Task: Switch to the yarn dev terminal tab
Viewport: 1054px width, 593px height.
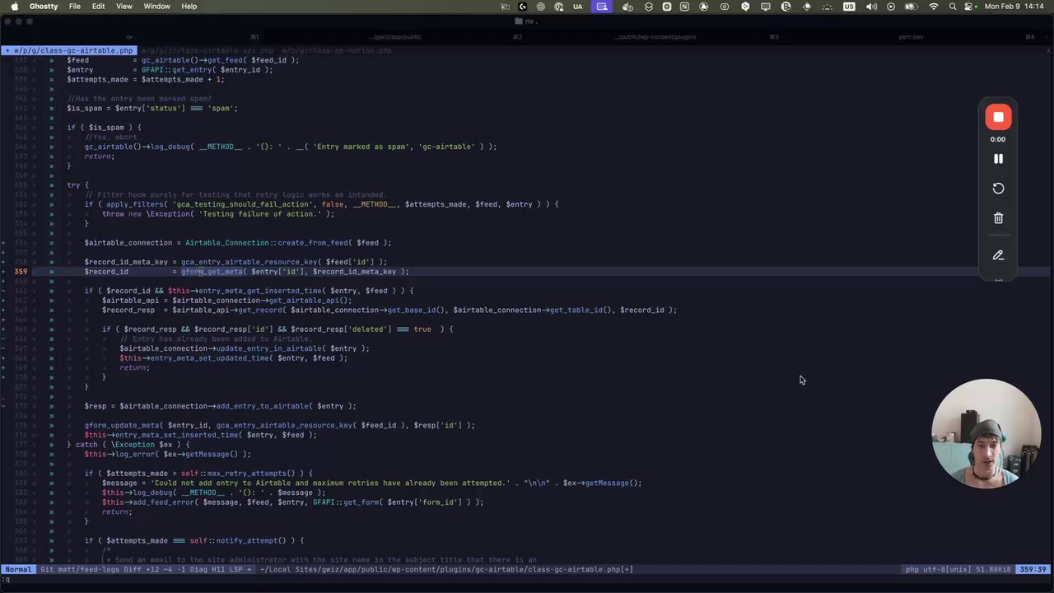Action: pyautogui.click(x=911, y=37)
